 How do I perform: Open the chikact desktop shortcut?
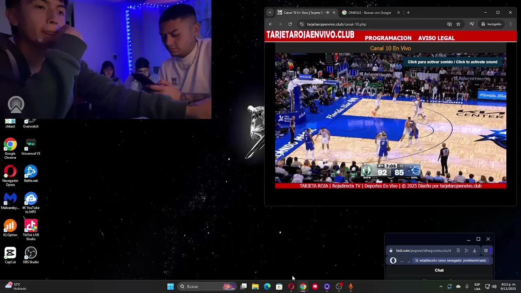10,123
